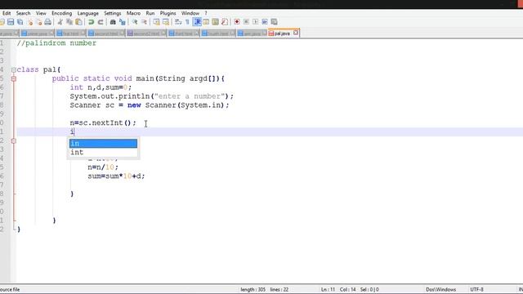Choose "in" from autocomplete list
Image resolution: width=523 pixels, height=294 pixels.
click(x=103, y=144)
